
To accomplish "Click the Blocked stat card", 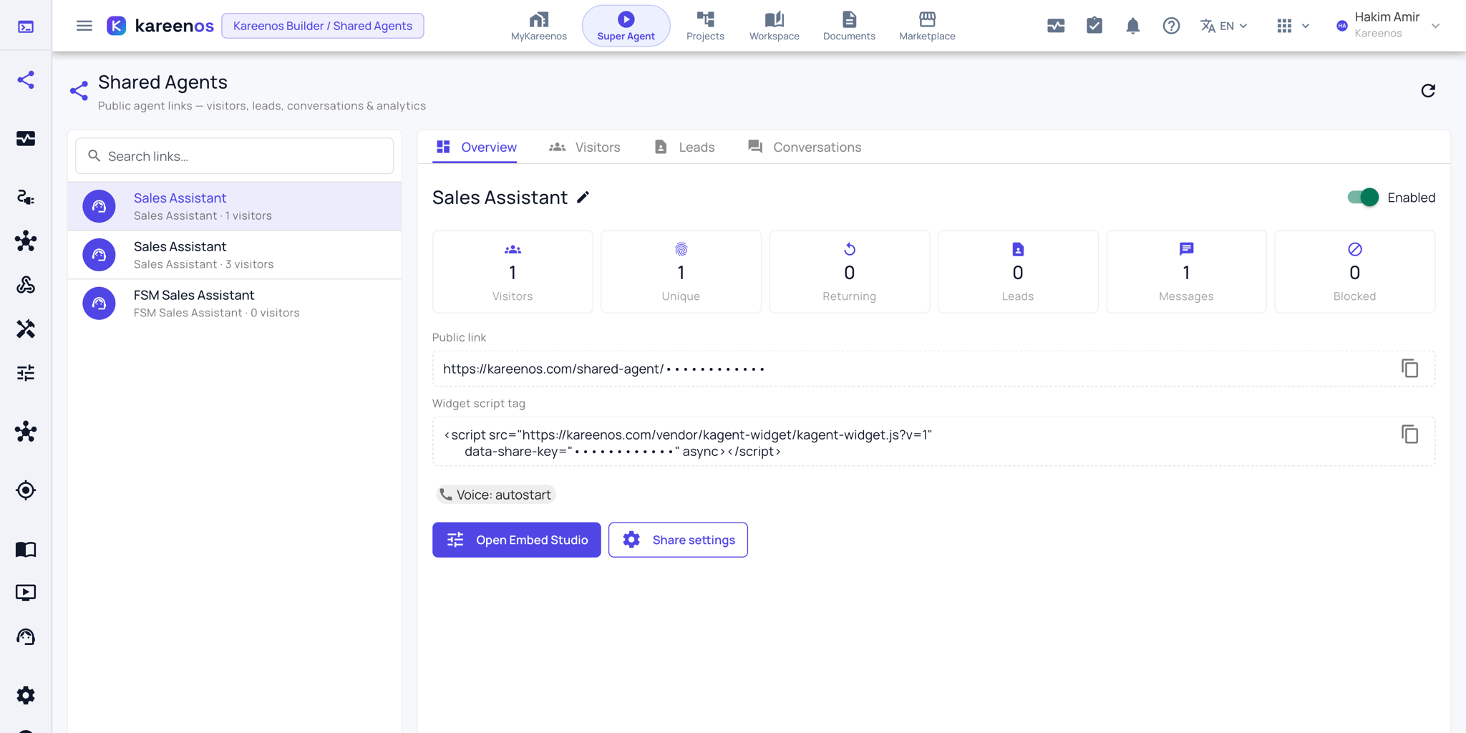I will [1354, 272].
